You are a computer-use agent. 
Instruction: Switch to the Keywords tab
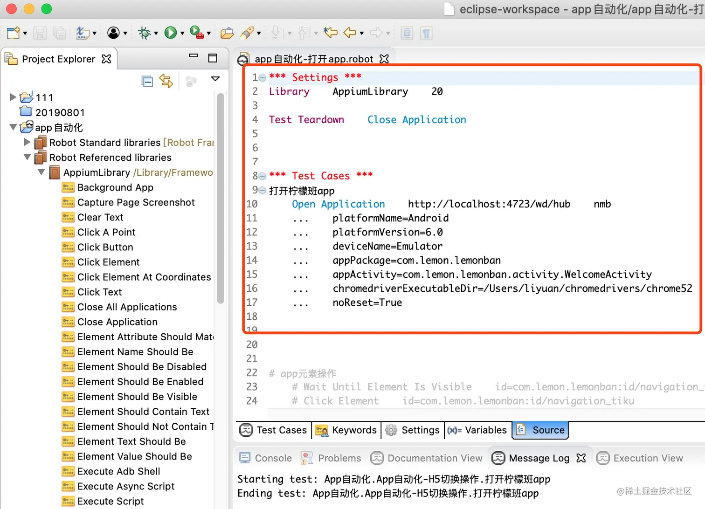(346, 430)
